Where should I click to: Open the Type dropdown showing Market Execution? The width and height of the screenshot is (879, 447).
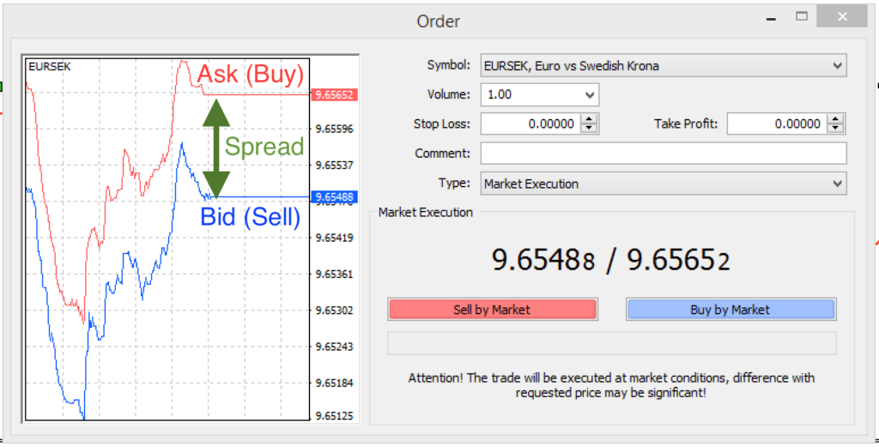tap(837, 184)
